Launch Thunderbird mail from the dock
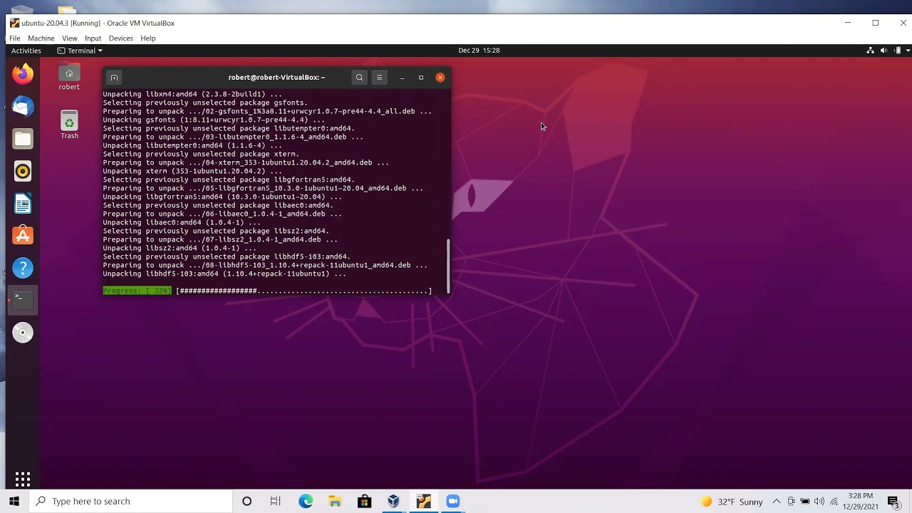The image size is (912, 513). point(23,106)
